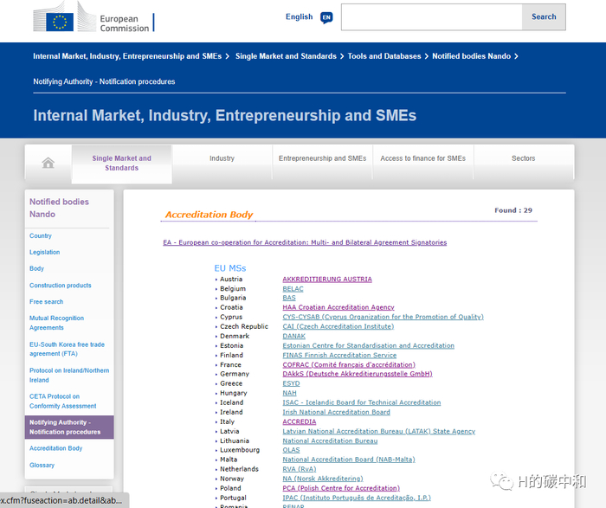Select the English language link
Image resolution: width=606 pixels, height=508 pixels.
[300, 16]
